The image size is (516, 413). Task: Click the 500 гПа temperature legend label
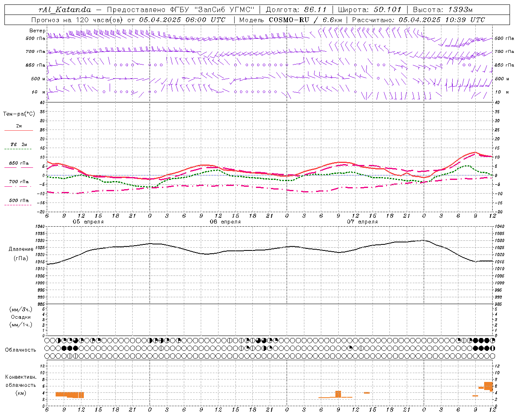tap(19, 200)
